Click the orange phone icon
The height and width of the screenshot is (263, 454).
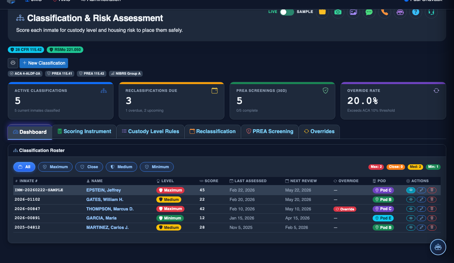[384, 12]
